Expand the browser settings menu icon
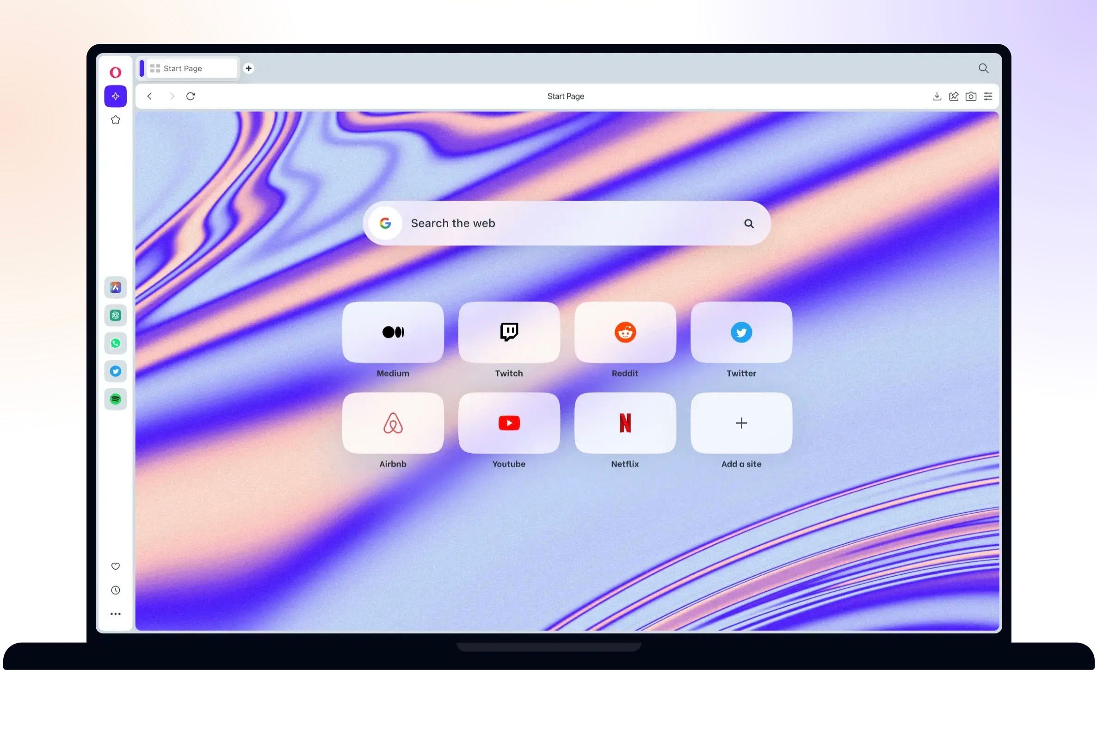 coord(988,96)
